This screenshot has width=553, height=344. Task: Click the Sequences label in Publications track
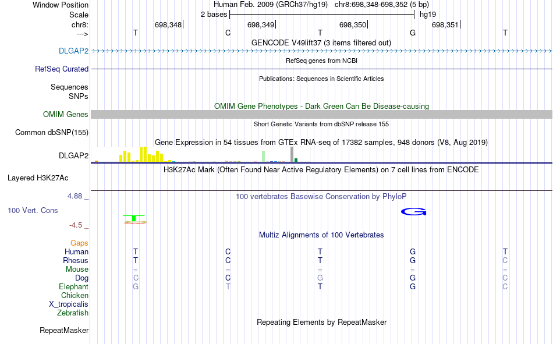(69, 87)
